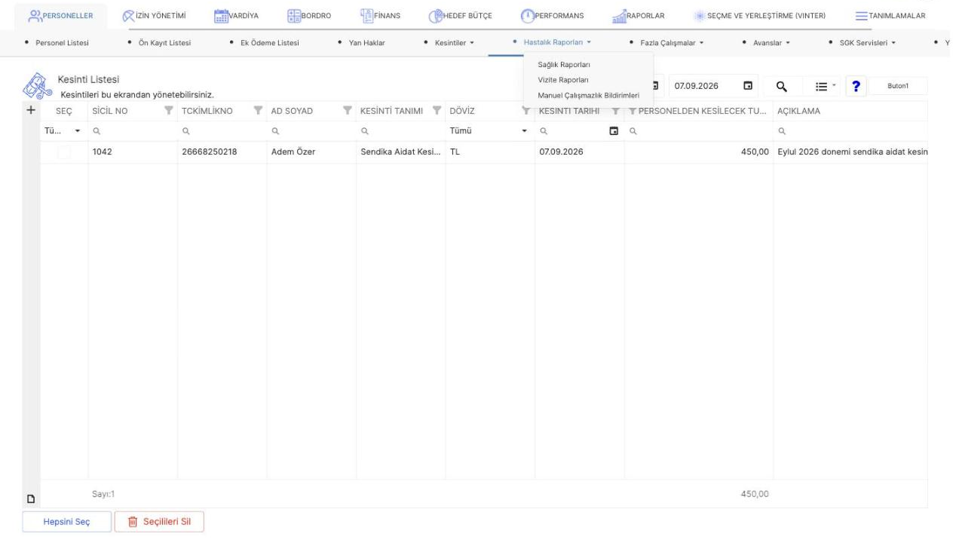
Task: Click the Kesinti Listesi money scissors icon
Action: coord(37,87)
